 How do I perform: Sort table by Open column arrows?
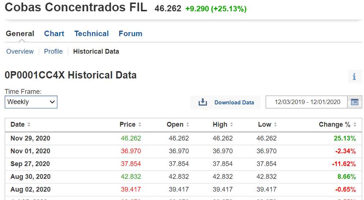tap(187, 125)
